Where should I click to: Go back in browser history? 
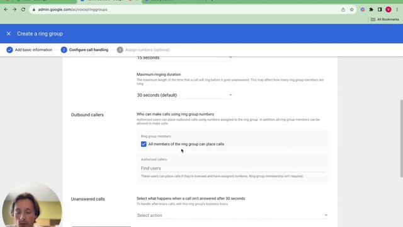(6, 9)
